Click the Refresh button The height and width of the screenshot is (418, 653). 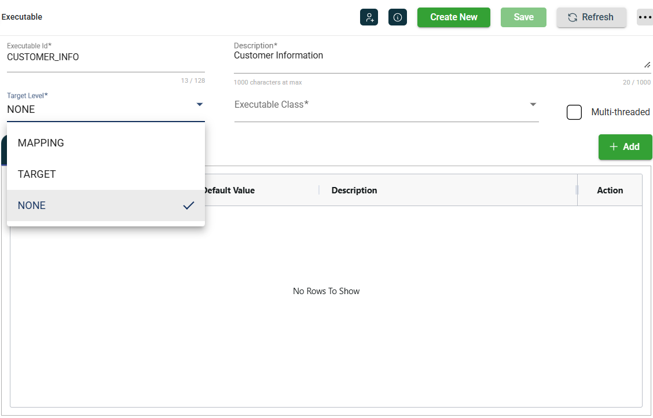click(x=591, y=17)
